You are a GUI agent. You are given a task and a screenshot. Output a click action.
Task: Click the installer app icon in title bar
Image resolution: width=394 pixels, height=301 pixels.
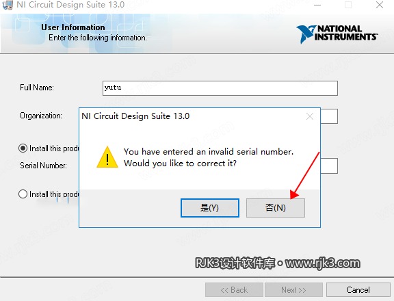click(7, 5)
